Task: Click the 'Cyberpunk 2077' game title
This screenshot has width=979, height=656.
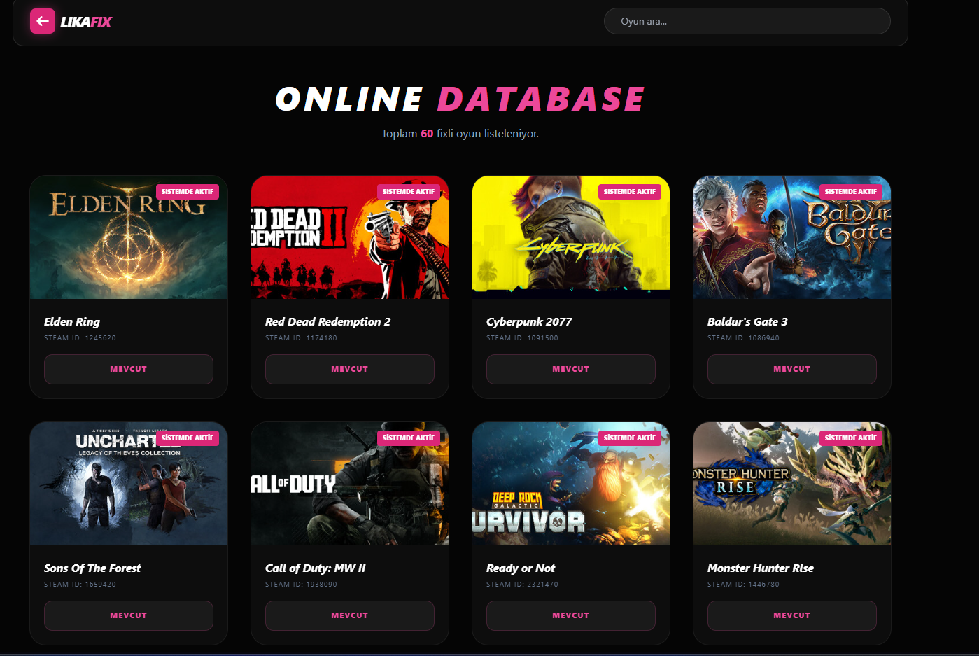Action: (x=529, y=321)
